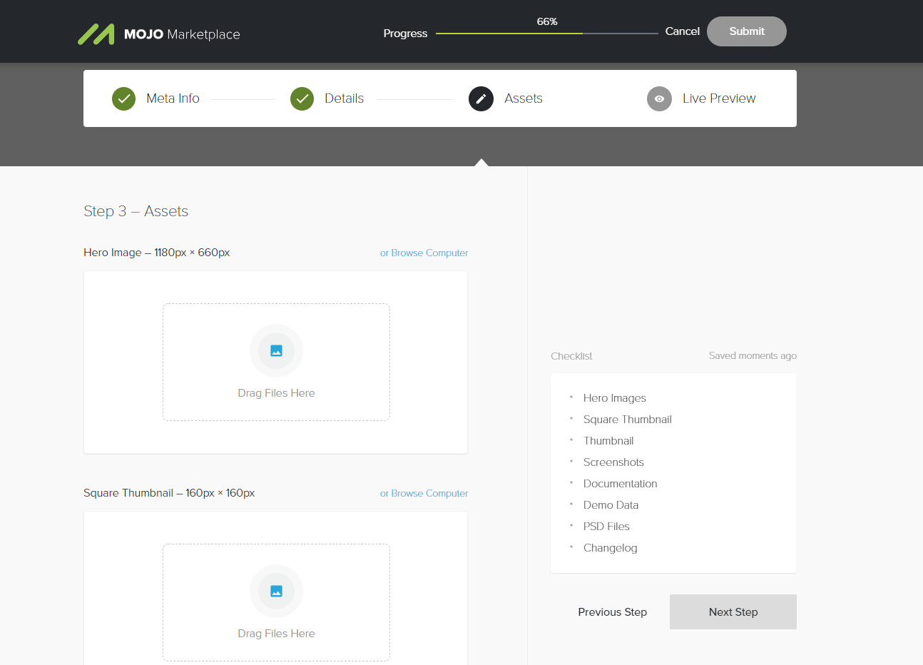Click the Submit button
The width and height of the screenshot is (923, 665).
[746, 31]
